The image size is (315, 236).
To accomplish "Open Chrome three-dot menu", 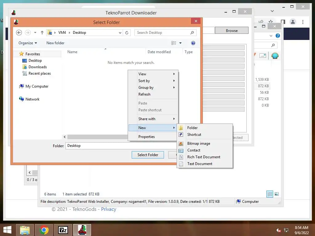I will [x=303, y=22].
